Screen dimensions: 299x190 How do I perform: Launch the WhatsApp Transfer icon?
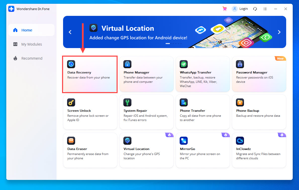(184, 64)
